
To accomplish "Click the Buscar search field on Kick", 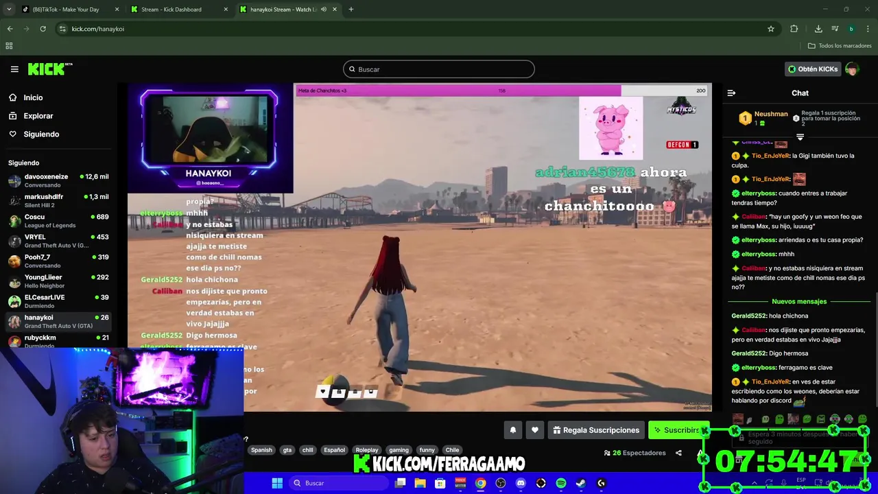I will point(439,69).
